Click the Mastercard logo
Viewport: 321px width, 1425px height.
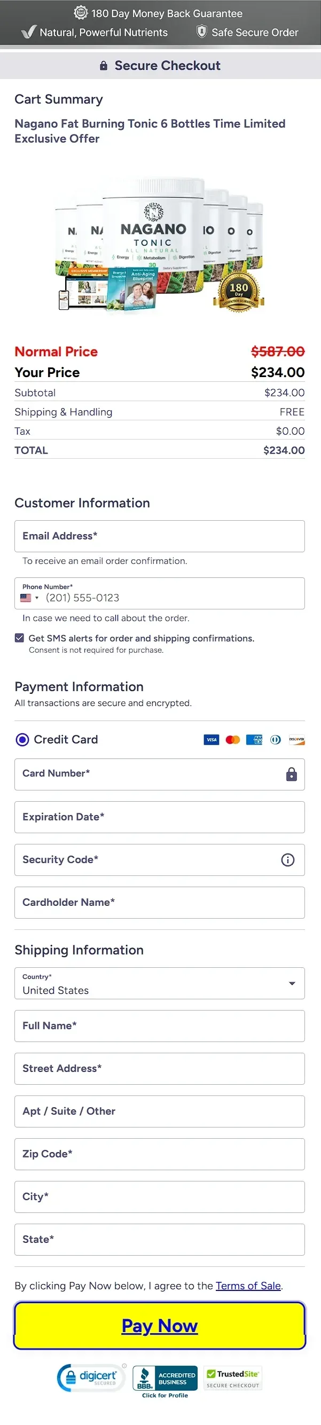coord(233,740)
